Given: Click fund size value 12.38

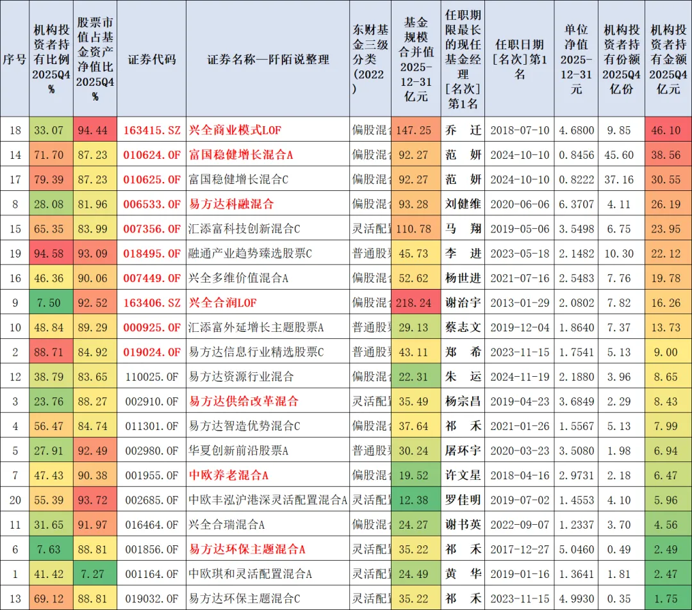Looking at the screenshot, I should point(413,500).
